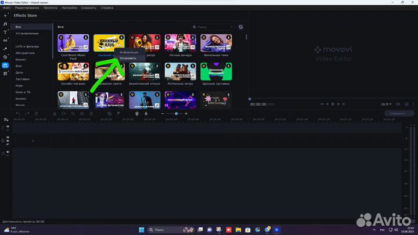Select the Установленные category
418x235 pixels.
click(x=27, y=34)
